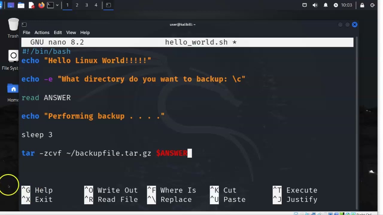The width and height of the screenshot is (383, 215).
Task: Launch the text editor panel icon
Action: tap(31, 5)
